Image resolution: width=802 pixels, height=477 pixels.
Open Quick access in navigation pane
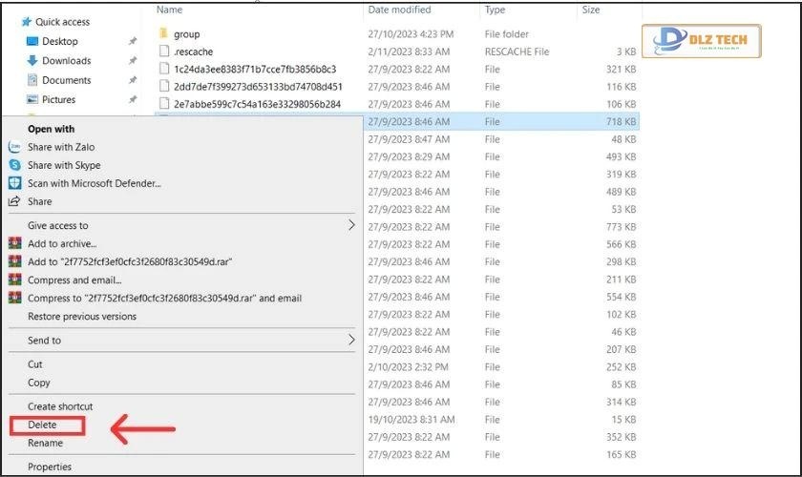point(62,22)
